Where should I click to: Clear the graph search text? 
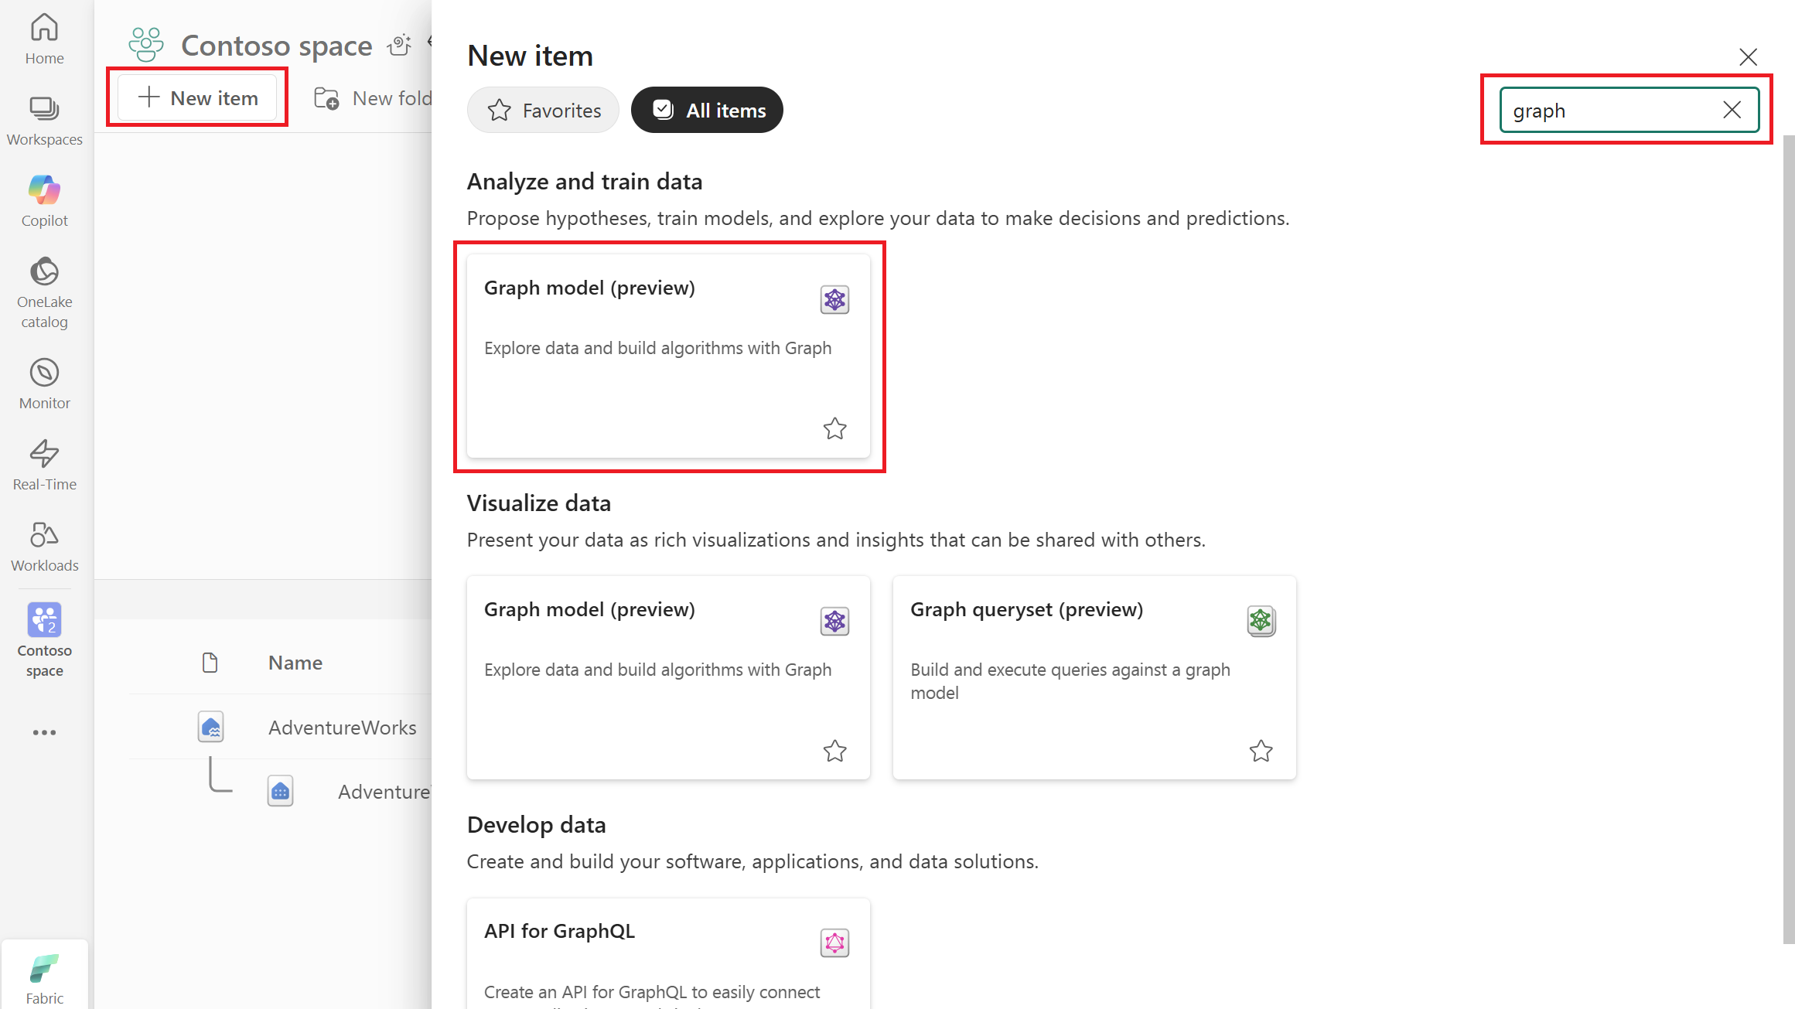[1732, 110]
